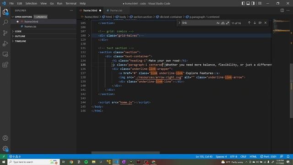Screen dimensions: 293x165
Task: Open the Manage gear icon
Action: pyautogui.click(x=5, y=148)
